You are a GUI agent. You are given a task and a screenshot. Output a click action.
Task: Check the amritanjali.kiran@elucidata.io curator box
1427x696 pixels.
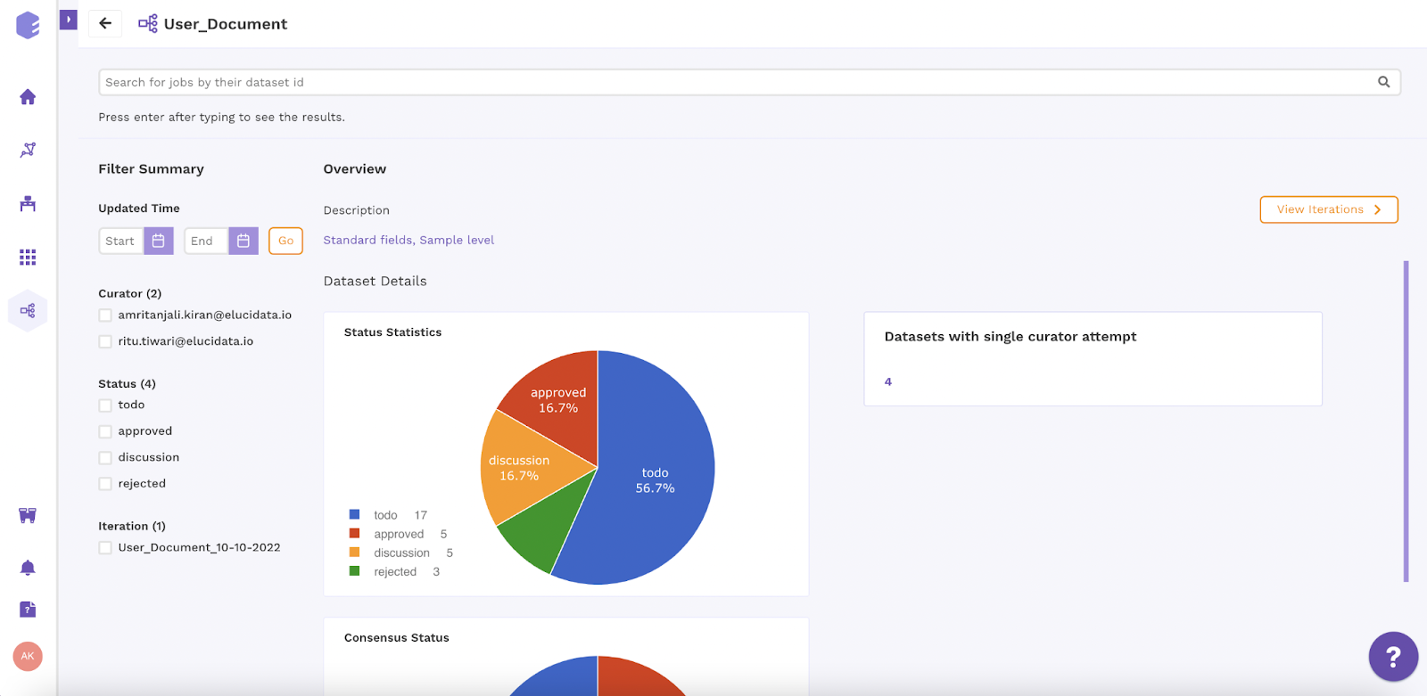pos(105,315)
